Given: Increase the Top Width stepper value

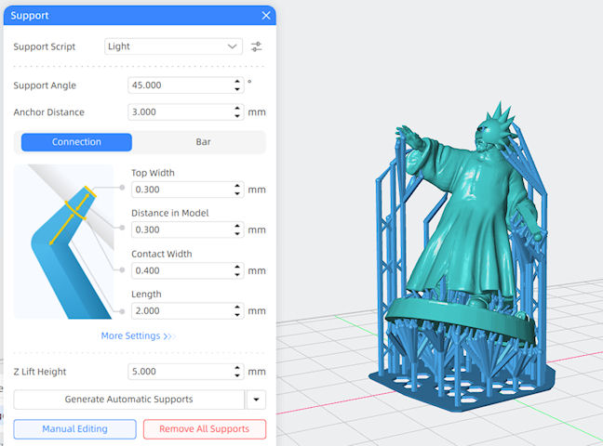Looking at the screenshot, I should point(237,186).
